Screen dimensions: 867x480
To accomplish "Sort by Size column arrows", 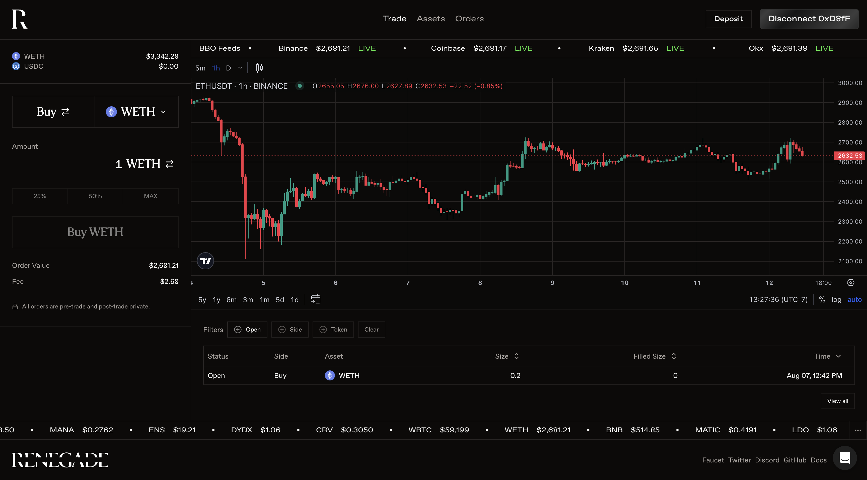I will pyautogui.click(x=517, y=356).
